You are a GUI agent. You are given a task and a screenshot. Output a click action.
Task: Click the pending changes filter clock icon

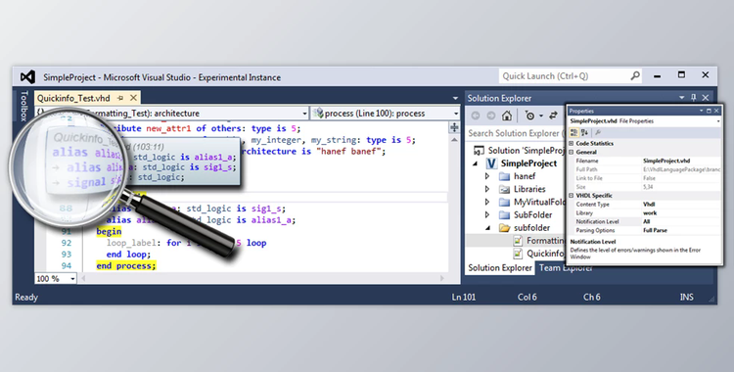[529, 116]
